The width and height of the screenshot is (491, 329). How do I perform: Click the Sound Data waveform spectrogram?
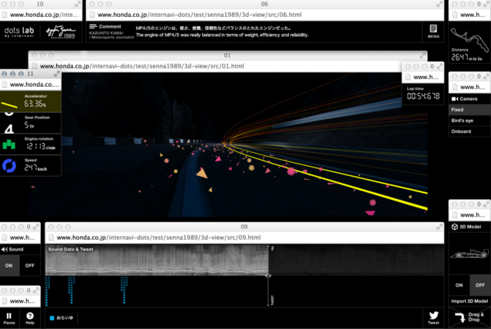click(x=244, y=261)
